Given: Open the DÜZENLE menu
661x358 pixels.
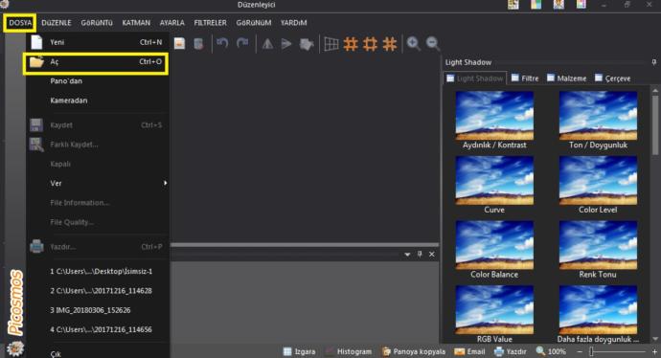Looking at the screenshot, I should click(x=57, y=23).
